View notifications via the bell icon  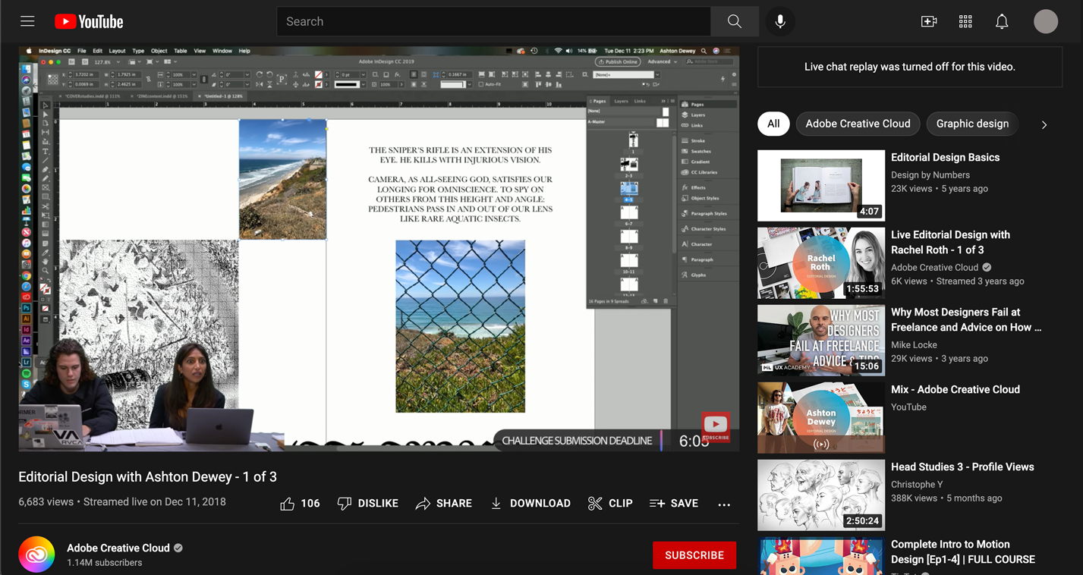[x=1002, y=22]
